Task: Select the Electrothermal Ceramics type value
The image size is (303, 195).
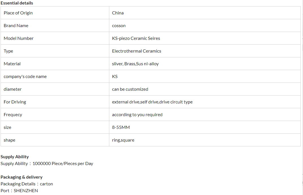Action: click(x=136, y=51)
